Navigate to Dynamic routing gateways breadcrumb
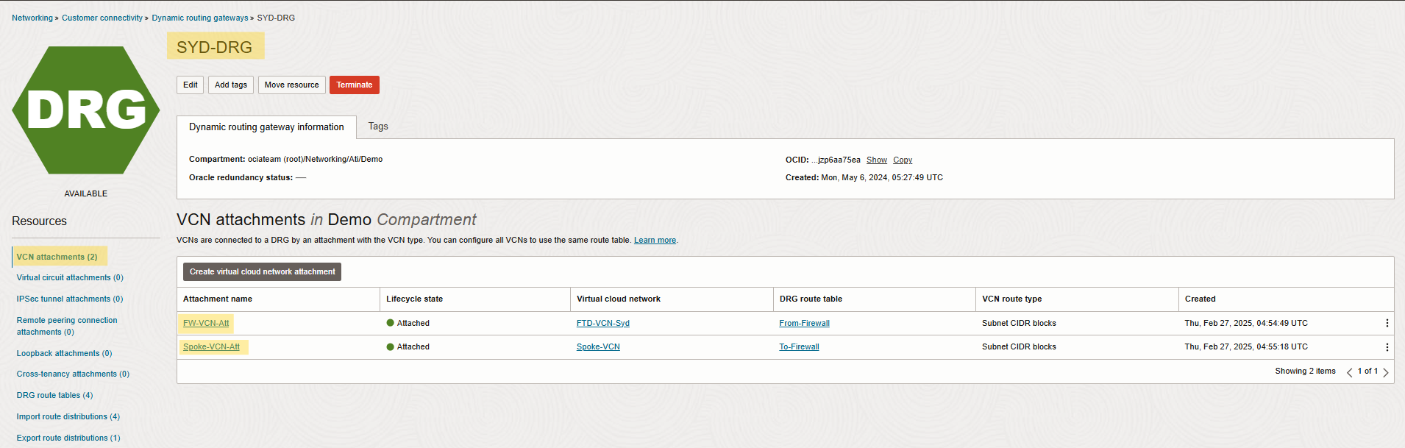 point(200,18)
